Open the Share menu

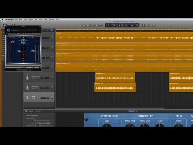(41, 19)
